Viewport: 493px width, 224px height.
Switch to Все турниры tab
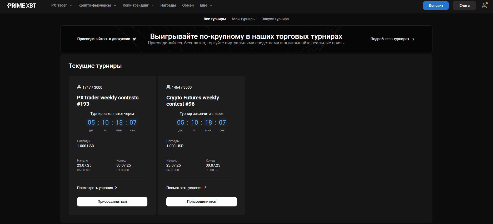click(215, 19)
